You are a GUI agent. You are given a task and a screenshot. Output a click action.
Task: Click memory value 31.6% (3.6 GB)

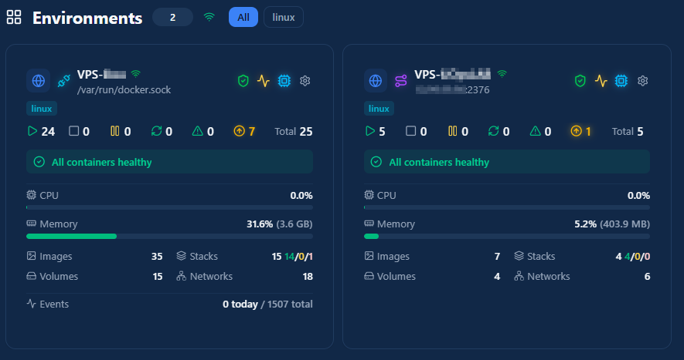click(280, 224)
